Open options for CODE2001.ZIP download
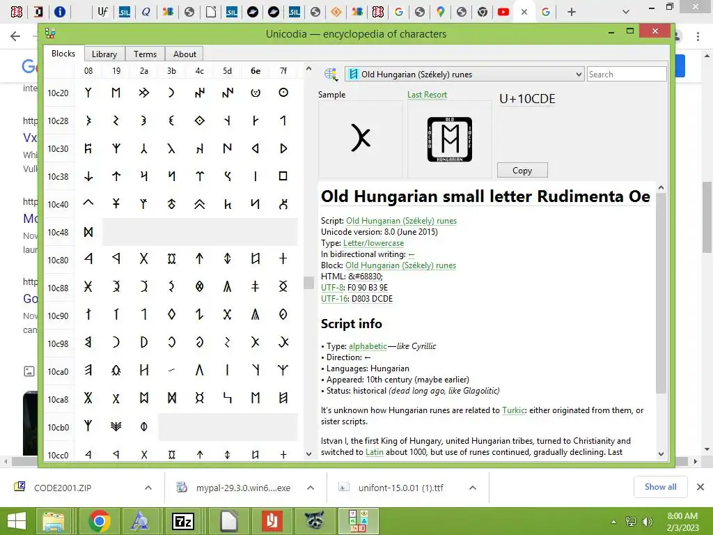Image resolution: width=713 pixels, height=535 pixels. click(148, 488)
